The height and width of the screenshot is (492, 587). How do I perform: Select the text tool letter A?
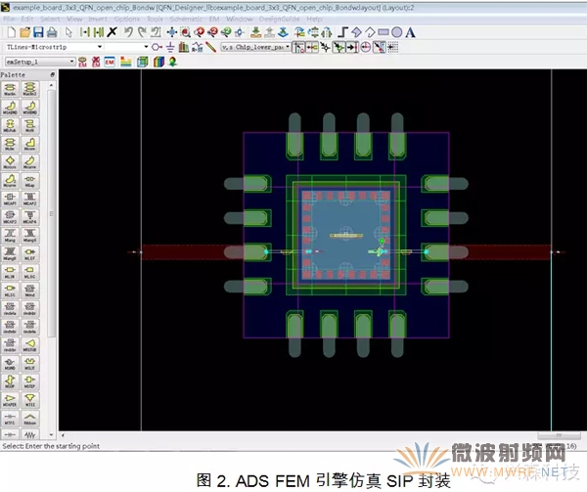pos(410,32)
